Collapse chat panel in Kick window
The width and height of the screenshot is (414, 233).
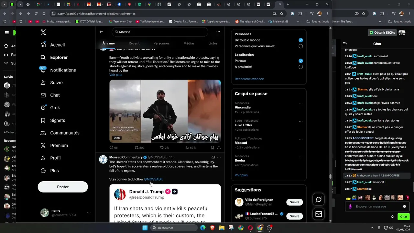click(345, 44)
